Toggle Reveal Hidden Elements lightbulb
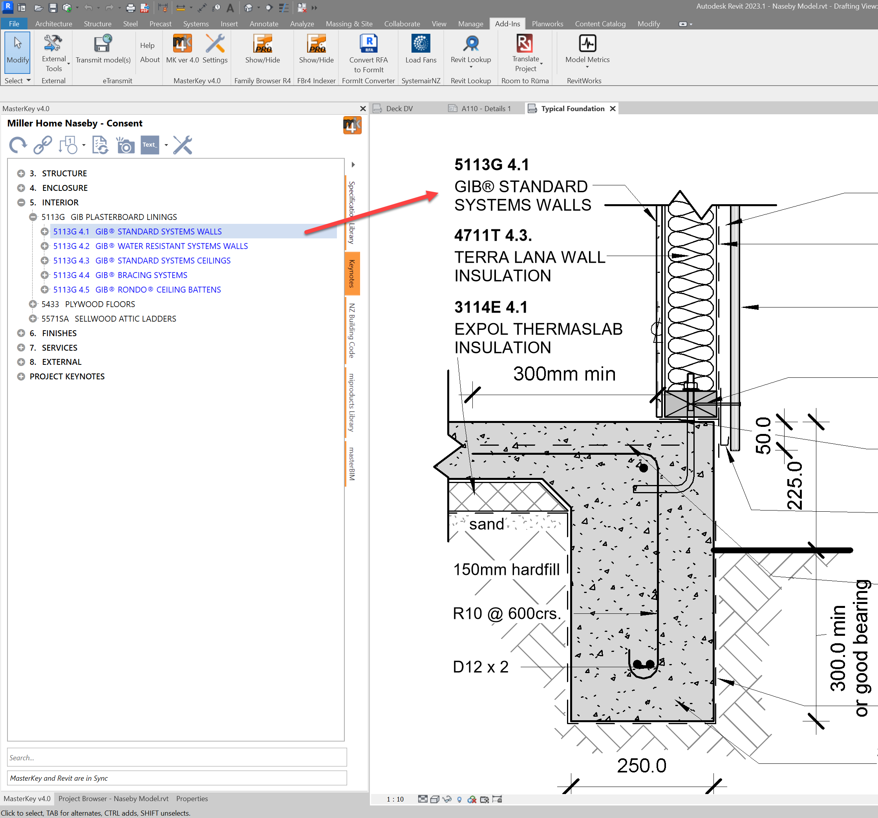 pyautogui.click(x=459, y=800)
